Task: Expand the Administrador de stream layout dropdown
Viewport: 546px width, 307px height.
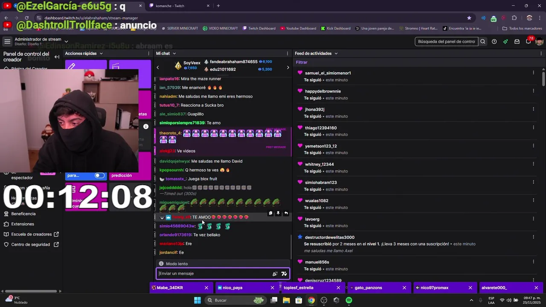Action: click(66, 41)
